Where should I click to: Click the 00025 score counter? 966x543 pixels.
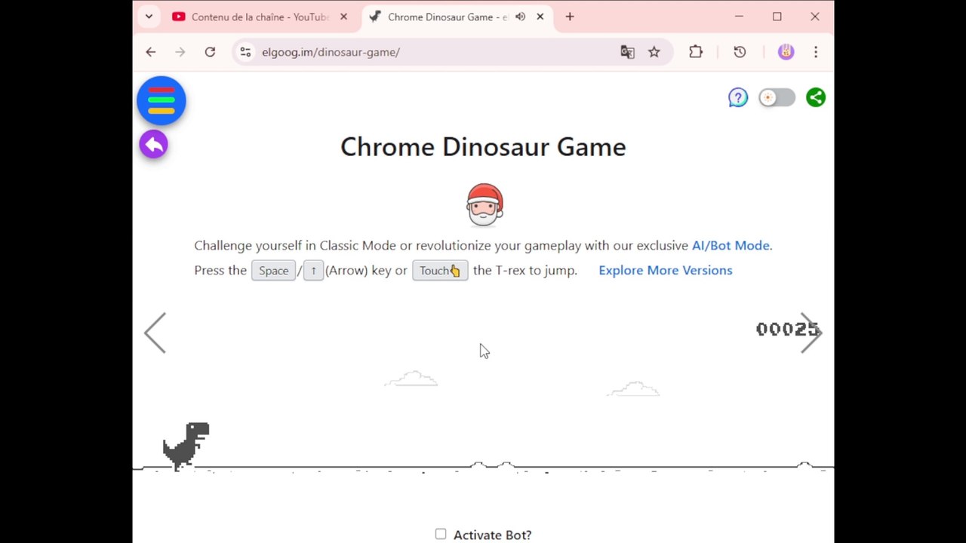787,329
